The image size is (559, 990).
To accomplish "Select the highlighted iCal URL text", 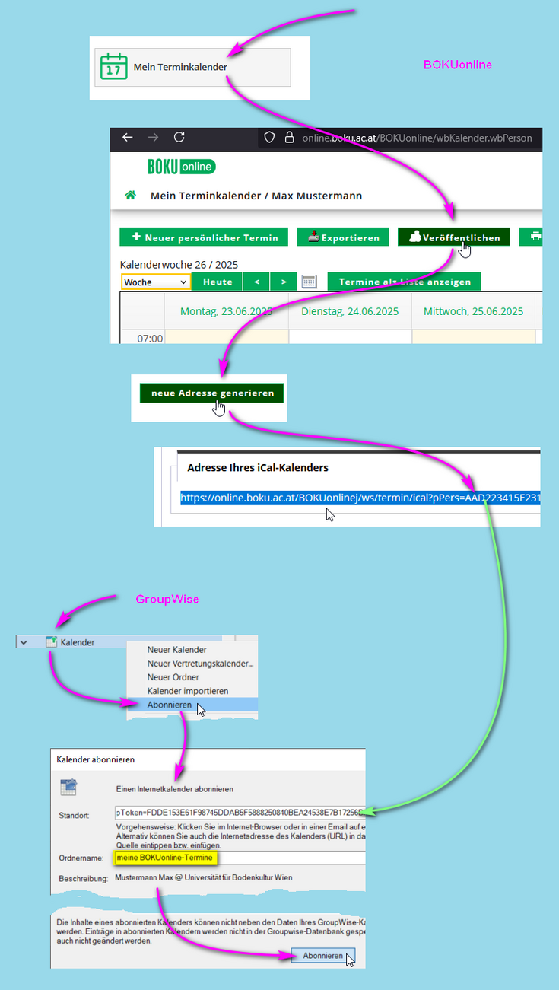I will pyautogui.click(x=360, y=498).
